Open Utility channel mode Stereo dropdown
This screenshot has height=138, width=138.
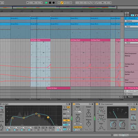(x=78, y=112)
